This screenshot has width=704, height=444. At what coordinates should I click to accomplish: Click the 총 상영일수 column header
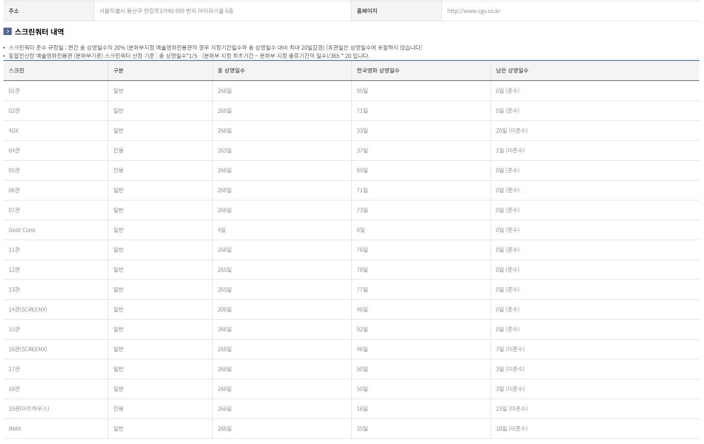pyautogui.click(x=231, y=70)
